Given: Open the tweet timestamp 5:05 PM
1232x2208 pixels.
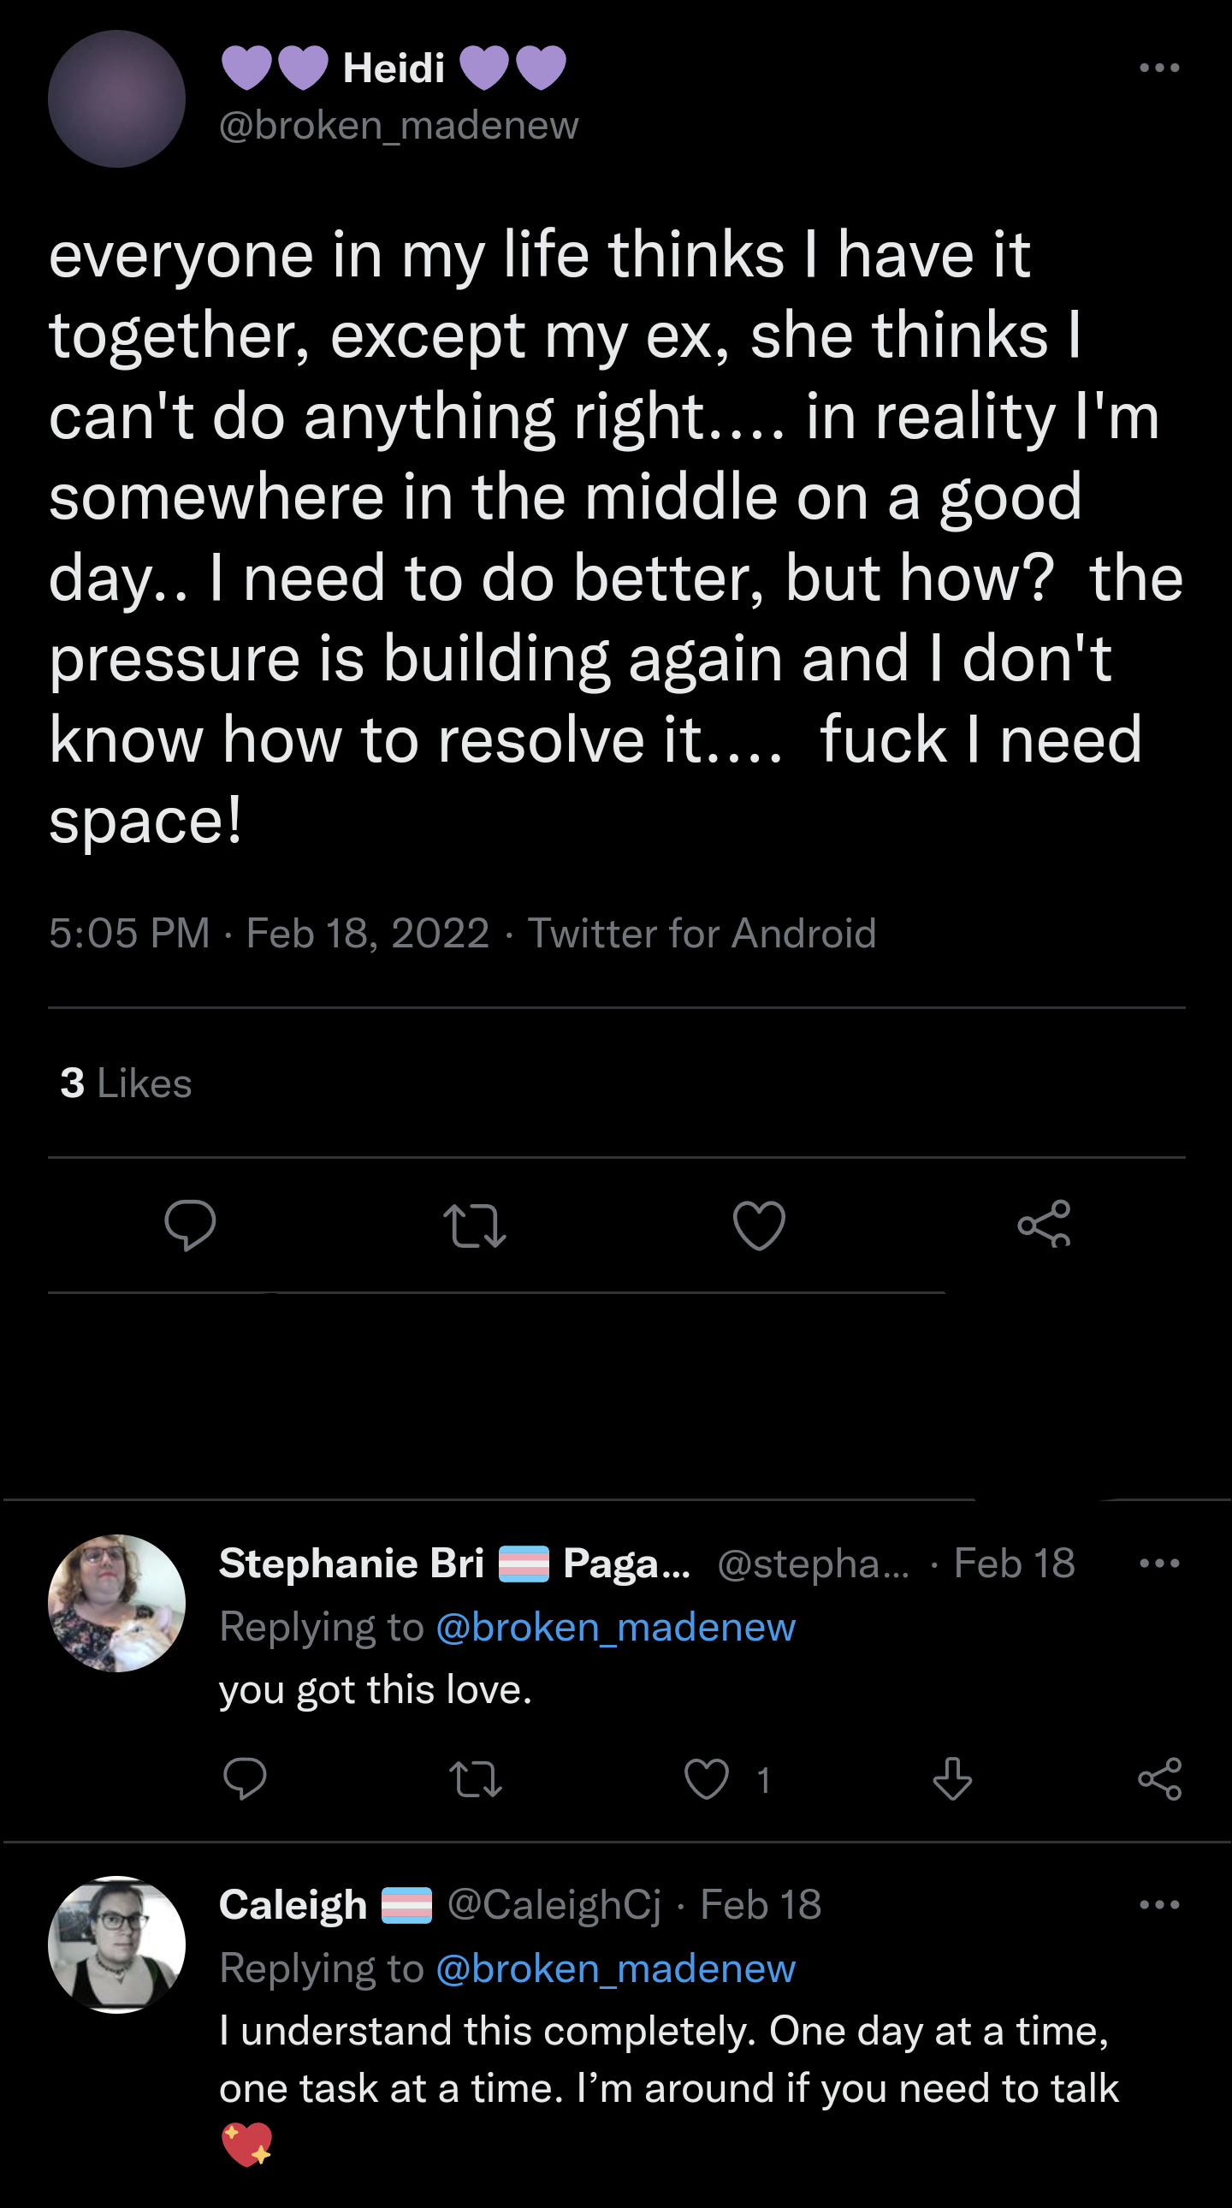Looking at the screenshot, I should coord(129,933).
